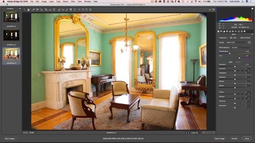Adjust the Tint slider handle
255x143 pixels.
click(x=239, y=58)
